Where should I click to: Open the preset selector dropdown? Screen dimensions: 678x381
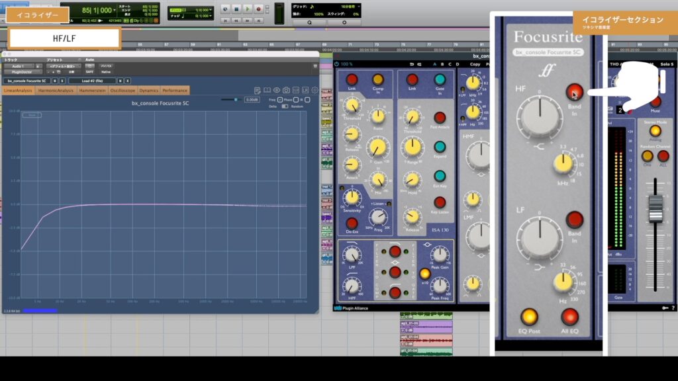click(64, 66)
